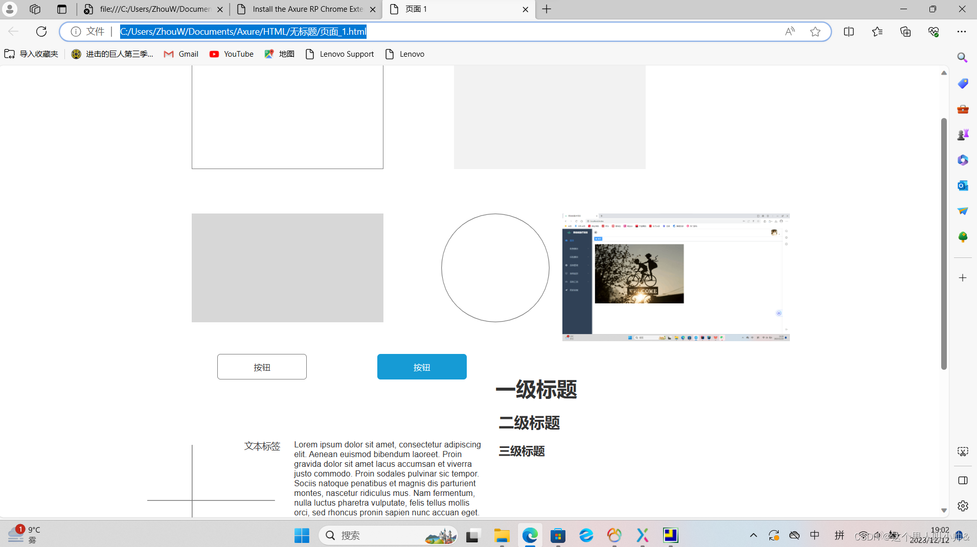Open the Games panel in the sidebar
Viewport: 977px width, 547px height.
point(963,134)
